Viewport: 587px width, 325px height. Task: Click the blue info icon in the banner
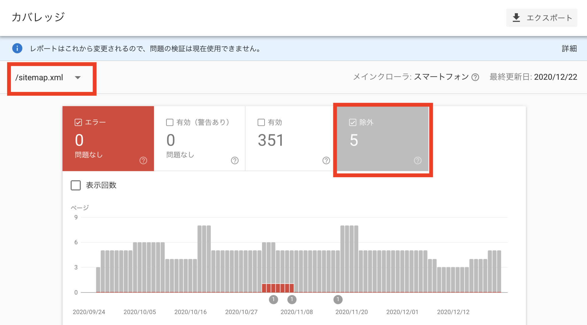click(17, 48)
